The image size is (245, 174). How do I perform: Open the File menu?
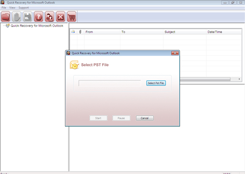click(x=4, y=8)
